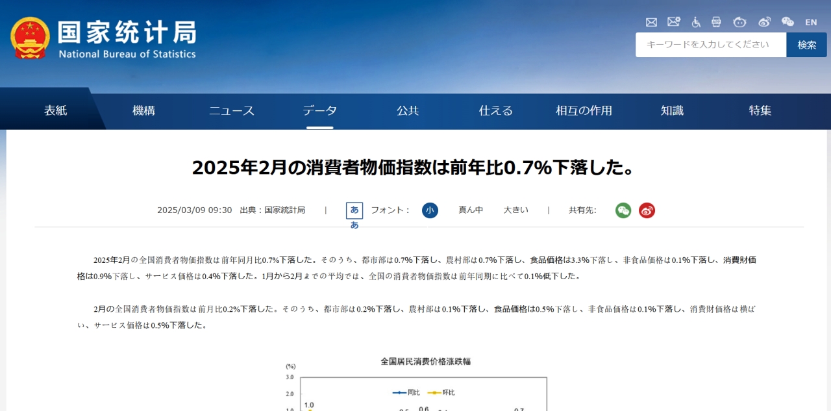
Task: Click the keyword search input field
Action: (710, 45)
